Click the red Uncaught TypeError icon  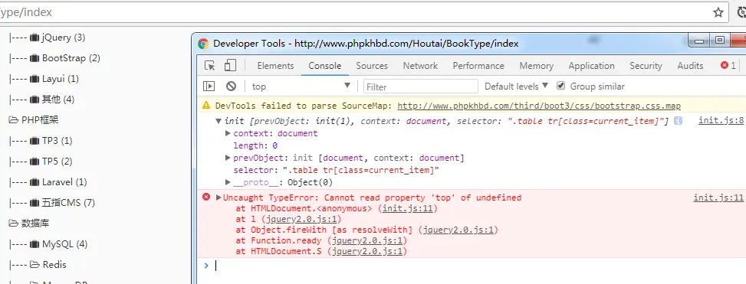[x=206, y=197]
